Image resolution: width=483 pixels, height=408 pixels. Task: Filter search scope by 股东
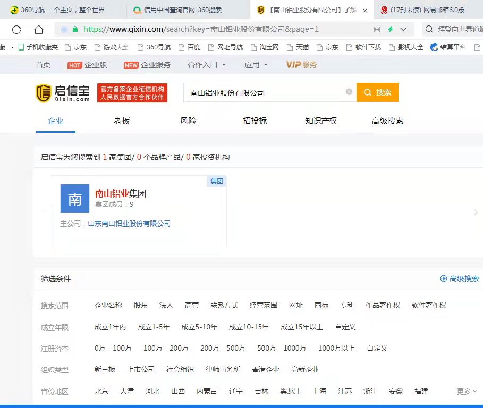(x=141, y=305)
